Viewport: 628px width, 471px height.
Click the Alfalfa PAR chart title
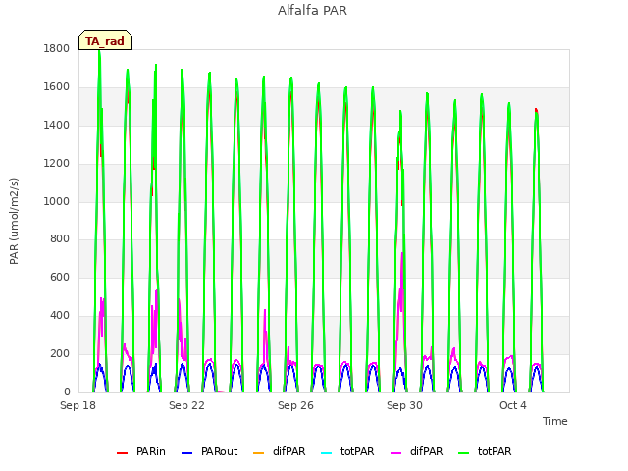pos(312,11)
